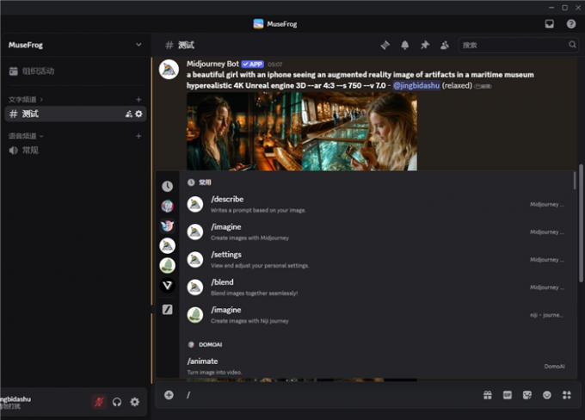Click the 常用 frequently used heading

click(205, 182)
